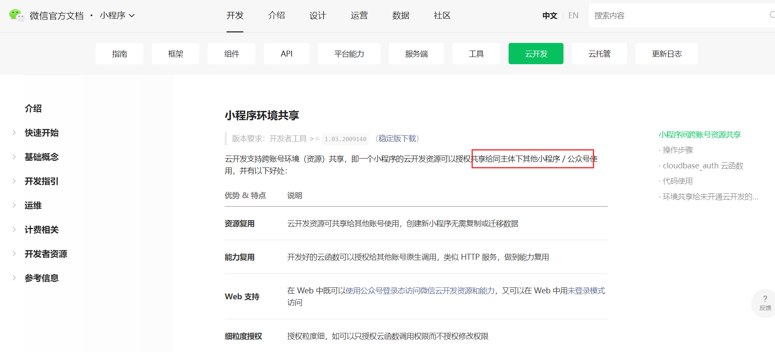Image resolution: width=775 pixels, height=352 pixels.
Task: Jump to 代码使用 in outline
Action: [678, 181]
